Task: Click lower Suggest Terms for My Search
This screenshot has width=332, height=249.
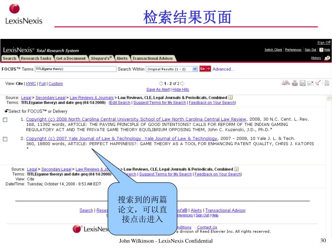Action: pyautogui.click(x=165, y=174)
